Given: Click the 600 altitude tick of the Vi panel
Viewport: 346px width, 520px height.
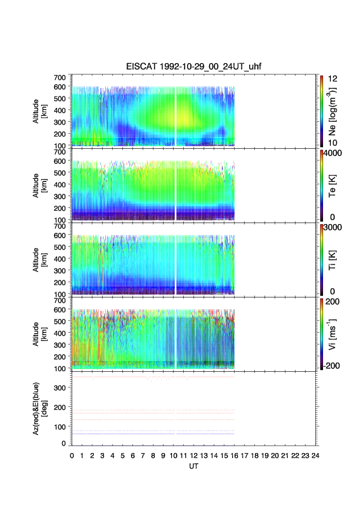Looking at the screenshot, I should (x=60, y=310).
